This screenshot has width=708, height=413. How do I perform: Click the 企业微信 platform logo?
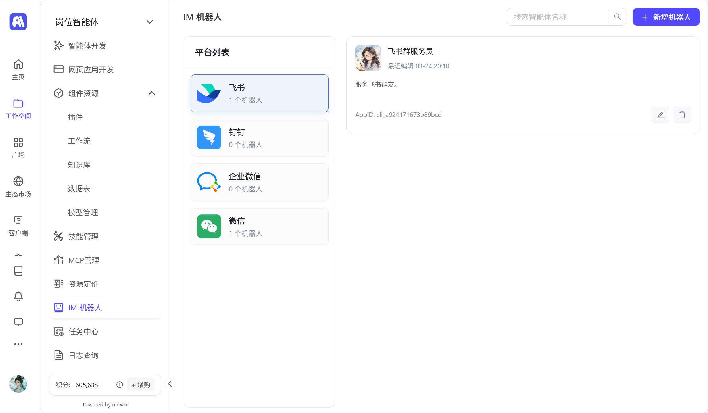tap(209, 182)
